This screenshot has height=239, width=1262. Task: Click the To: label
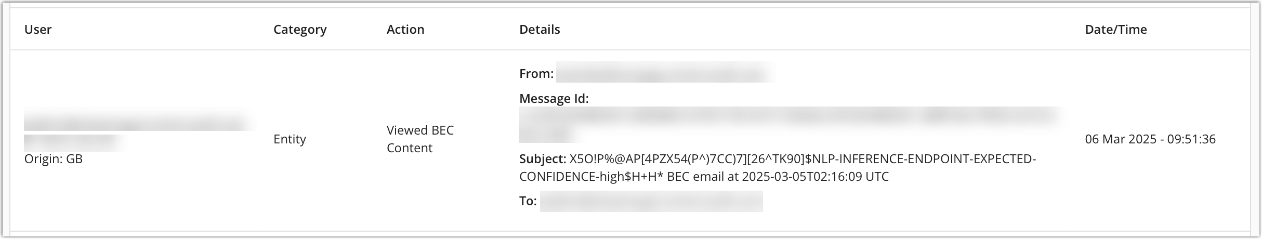pyautogui.click(x=528, y=201)
